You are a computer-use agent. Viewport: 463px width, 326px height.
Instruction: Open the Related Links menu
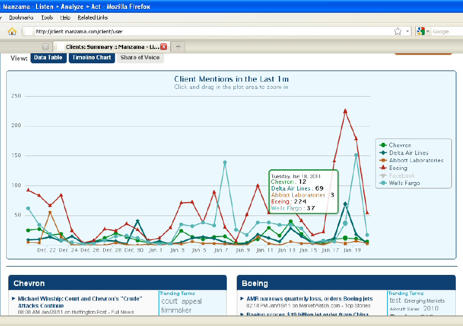[x=93, y=17]
